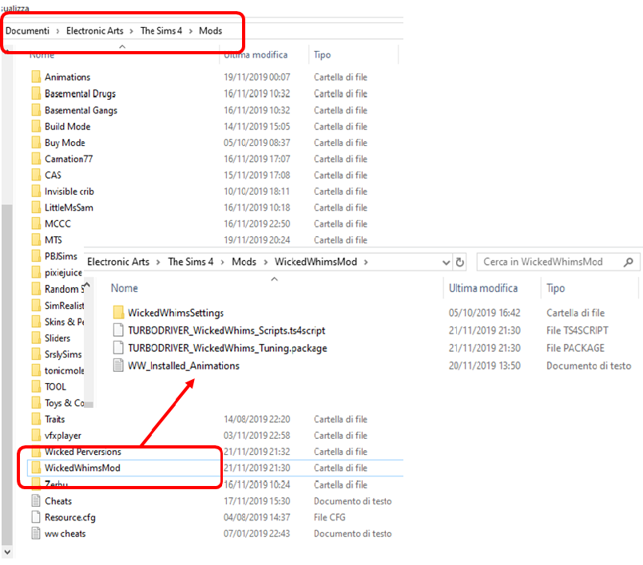Open the Animations folder icon

[x=36, y=77]
